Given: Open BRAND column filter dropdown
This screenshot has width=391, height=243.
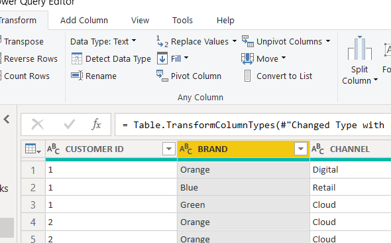Looking at the screenshot, I should click(301, 149).
